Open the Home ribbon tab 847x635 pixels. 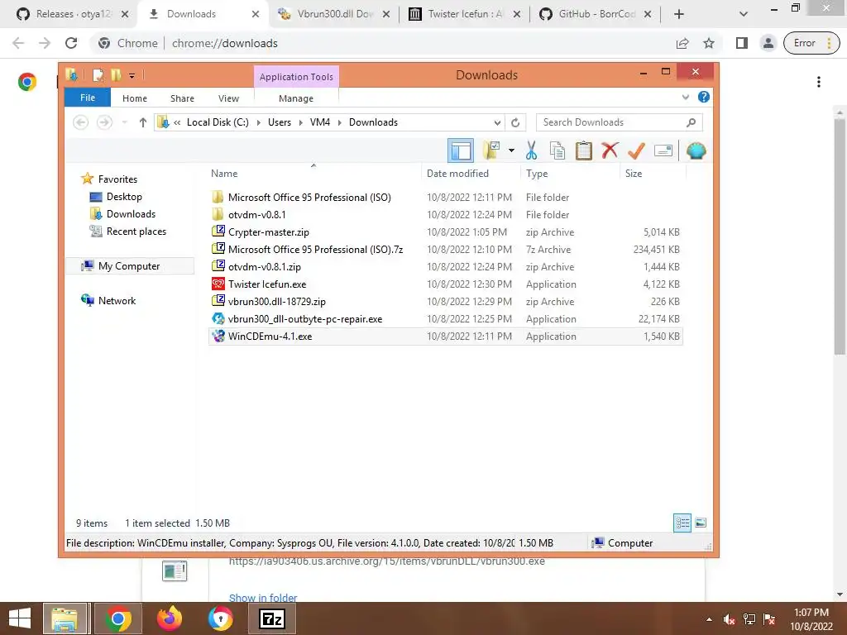pyautogui.click(x=135, y=98)
